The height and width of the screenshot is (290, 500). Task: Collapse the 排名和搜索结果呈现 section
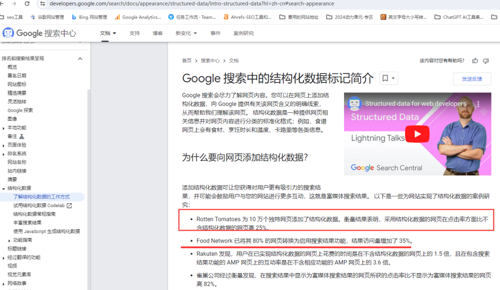coord(80,58)
